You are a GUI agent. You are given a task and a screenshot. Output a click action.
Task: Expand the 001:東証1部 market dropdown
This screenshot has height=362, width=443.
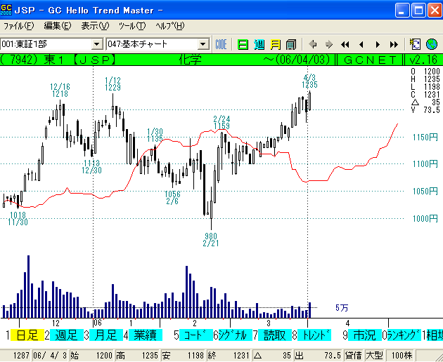pyautogui.click(x=98, y=43)
